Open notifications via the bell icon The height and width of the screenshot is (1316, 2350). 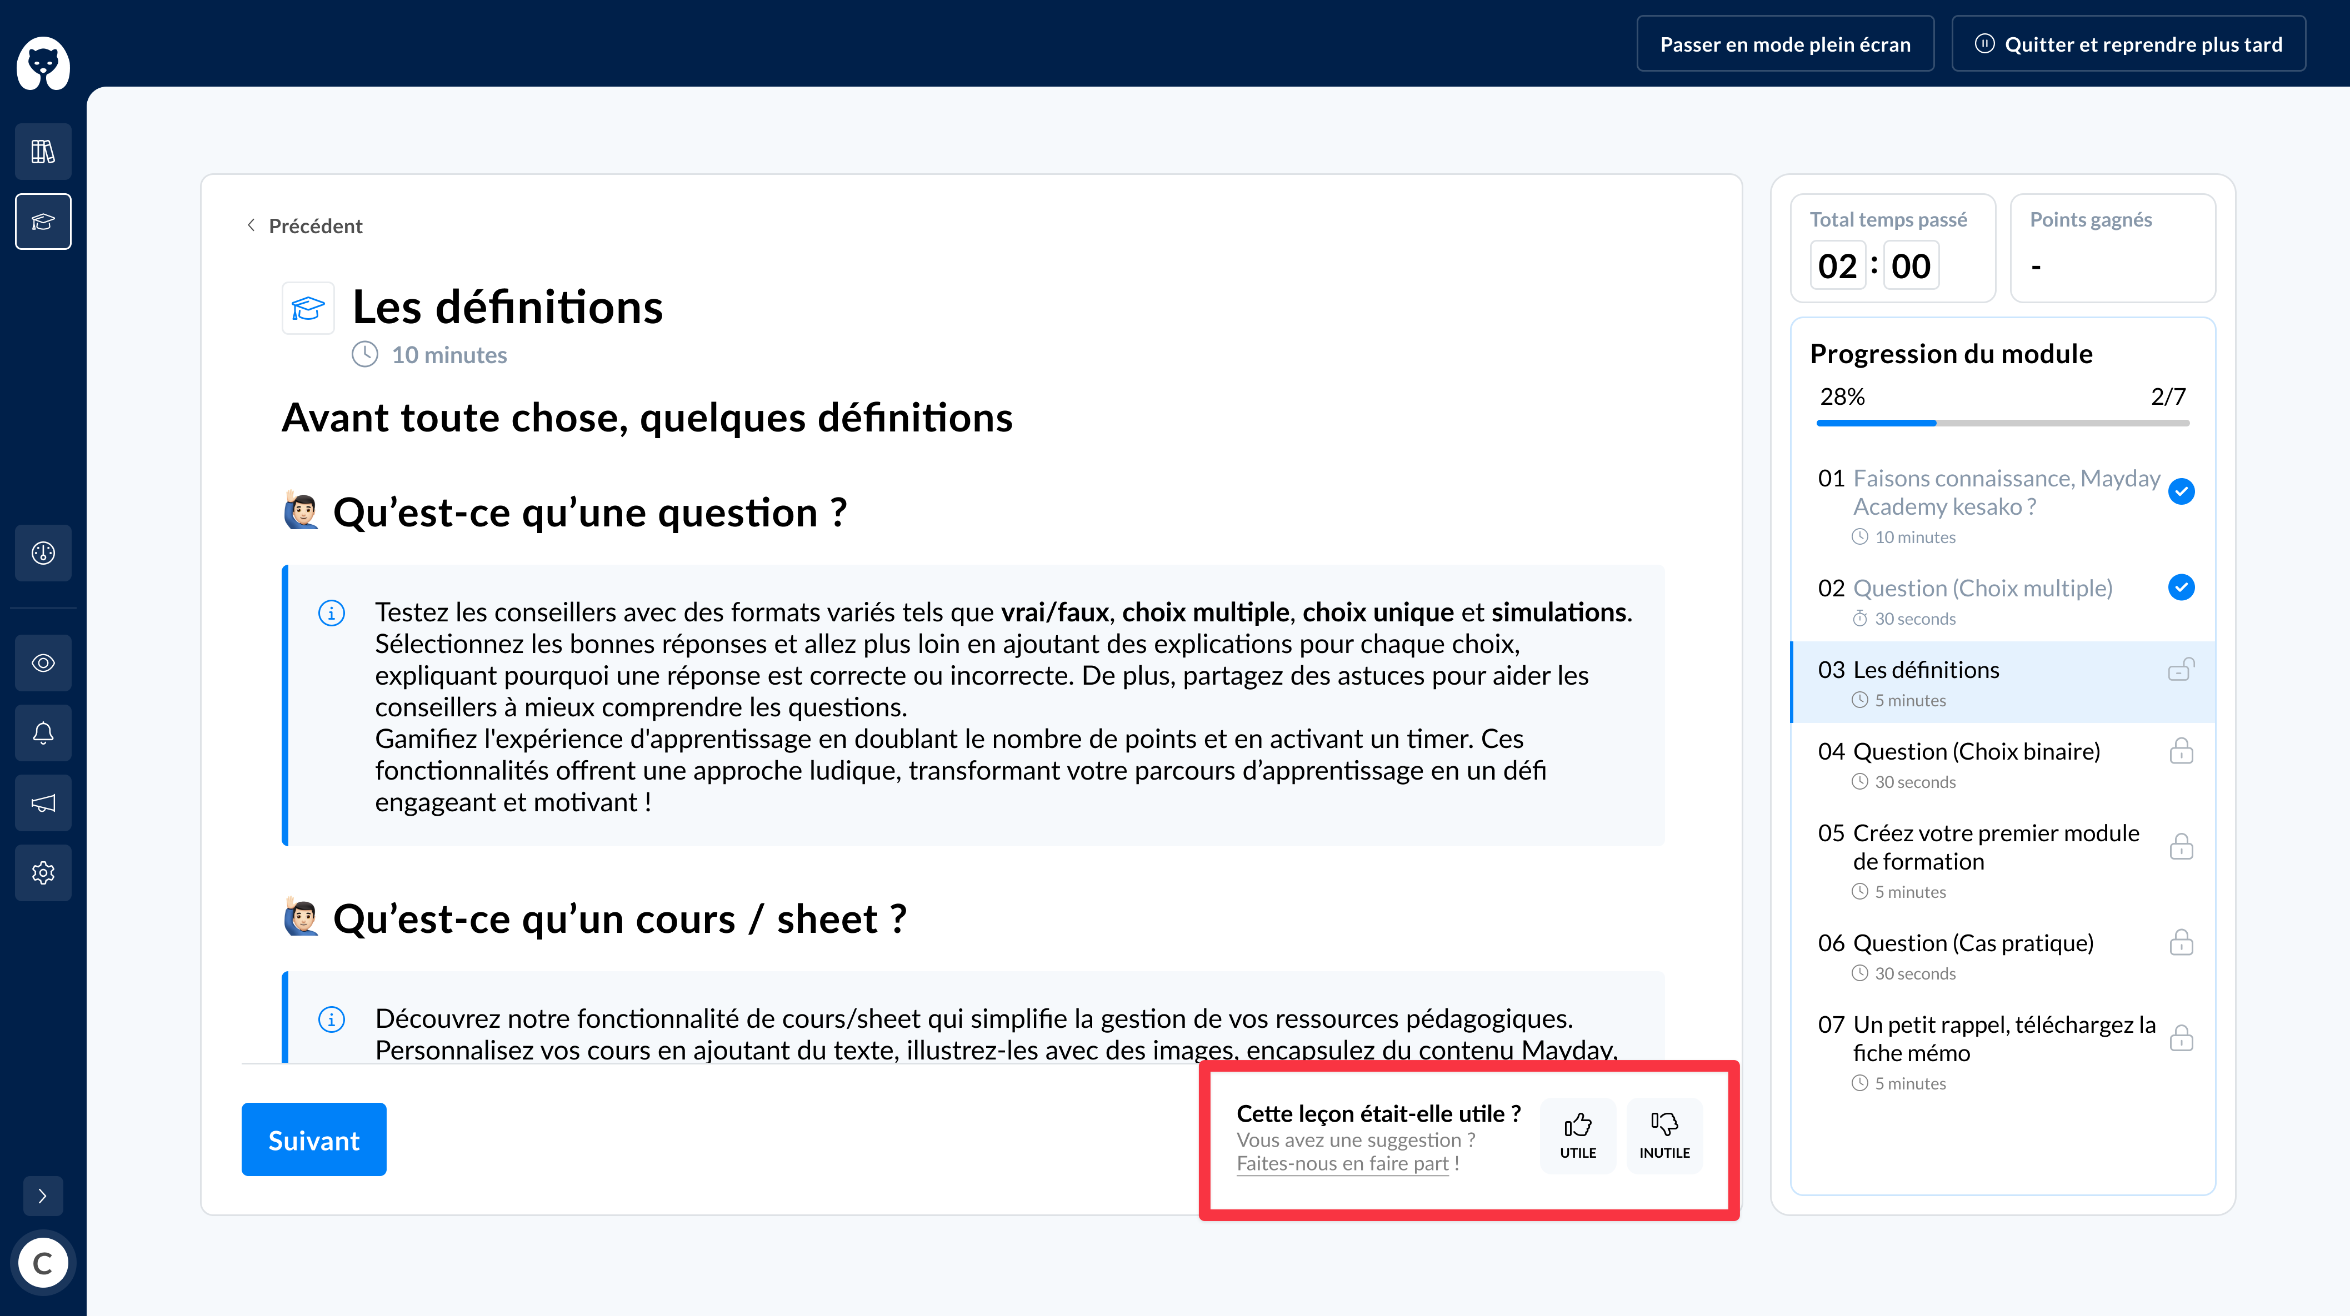pyautogui.click(x=42, y=732)
